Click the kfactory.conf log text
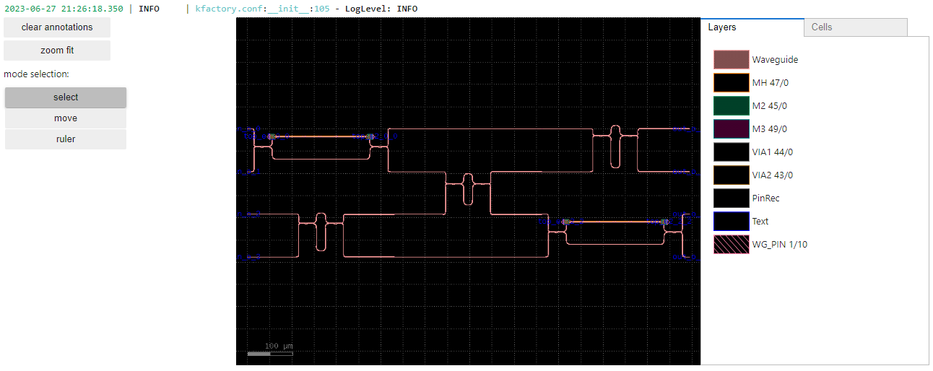Screen dimensions: 933x371 (x=230, y=9)
